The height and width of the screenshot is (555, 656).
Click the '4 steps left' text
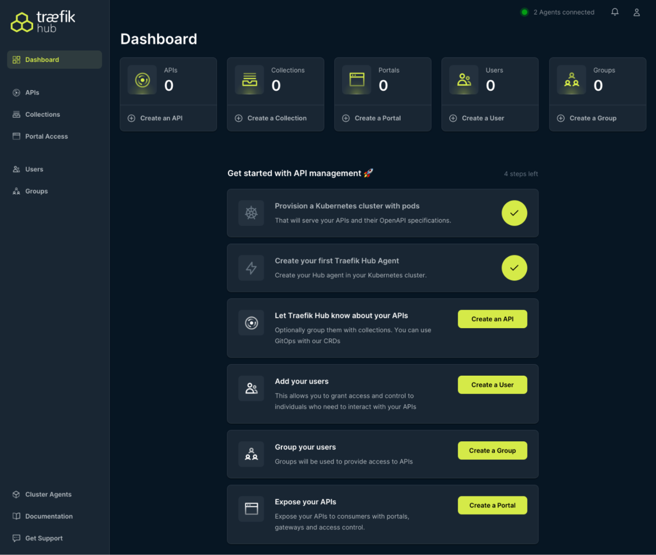click(x=521, y=174)
